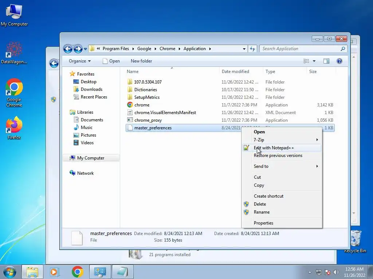Change view using the view icon
This screenshot has height=279, width=373.
coord(306,61)
